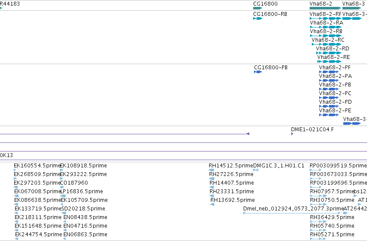Select RH36429.5prime EST
This screenshot has height=241, width=367.
click(332, 217)
